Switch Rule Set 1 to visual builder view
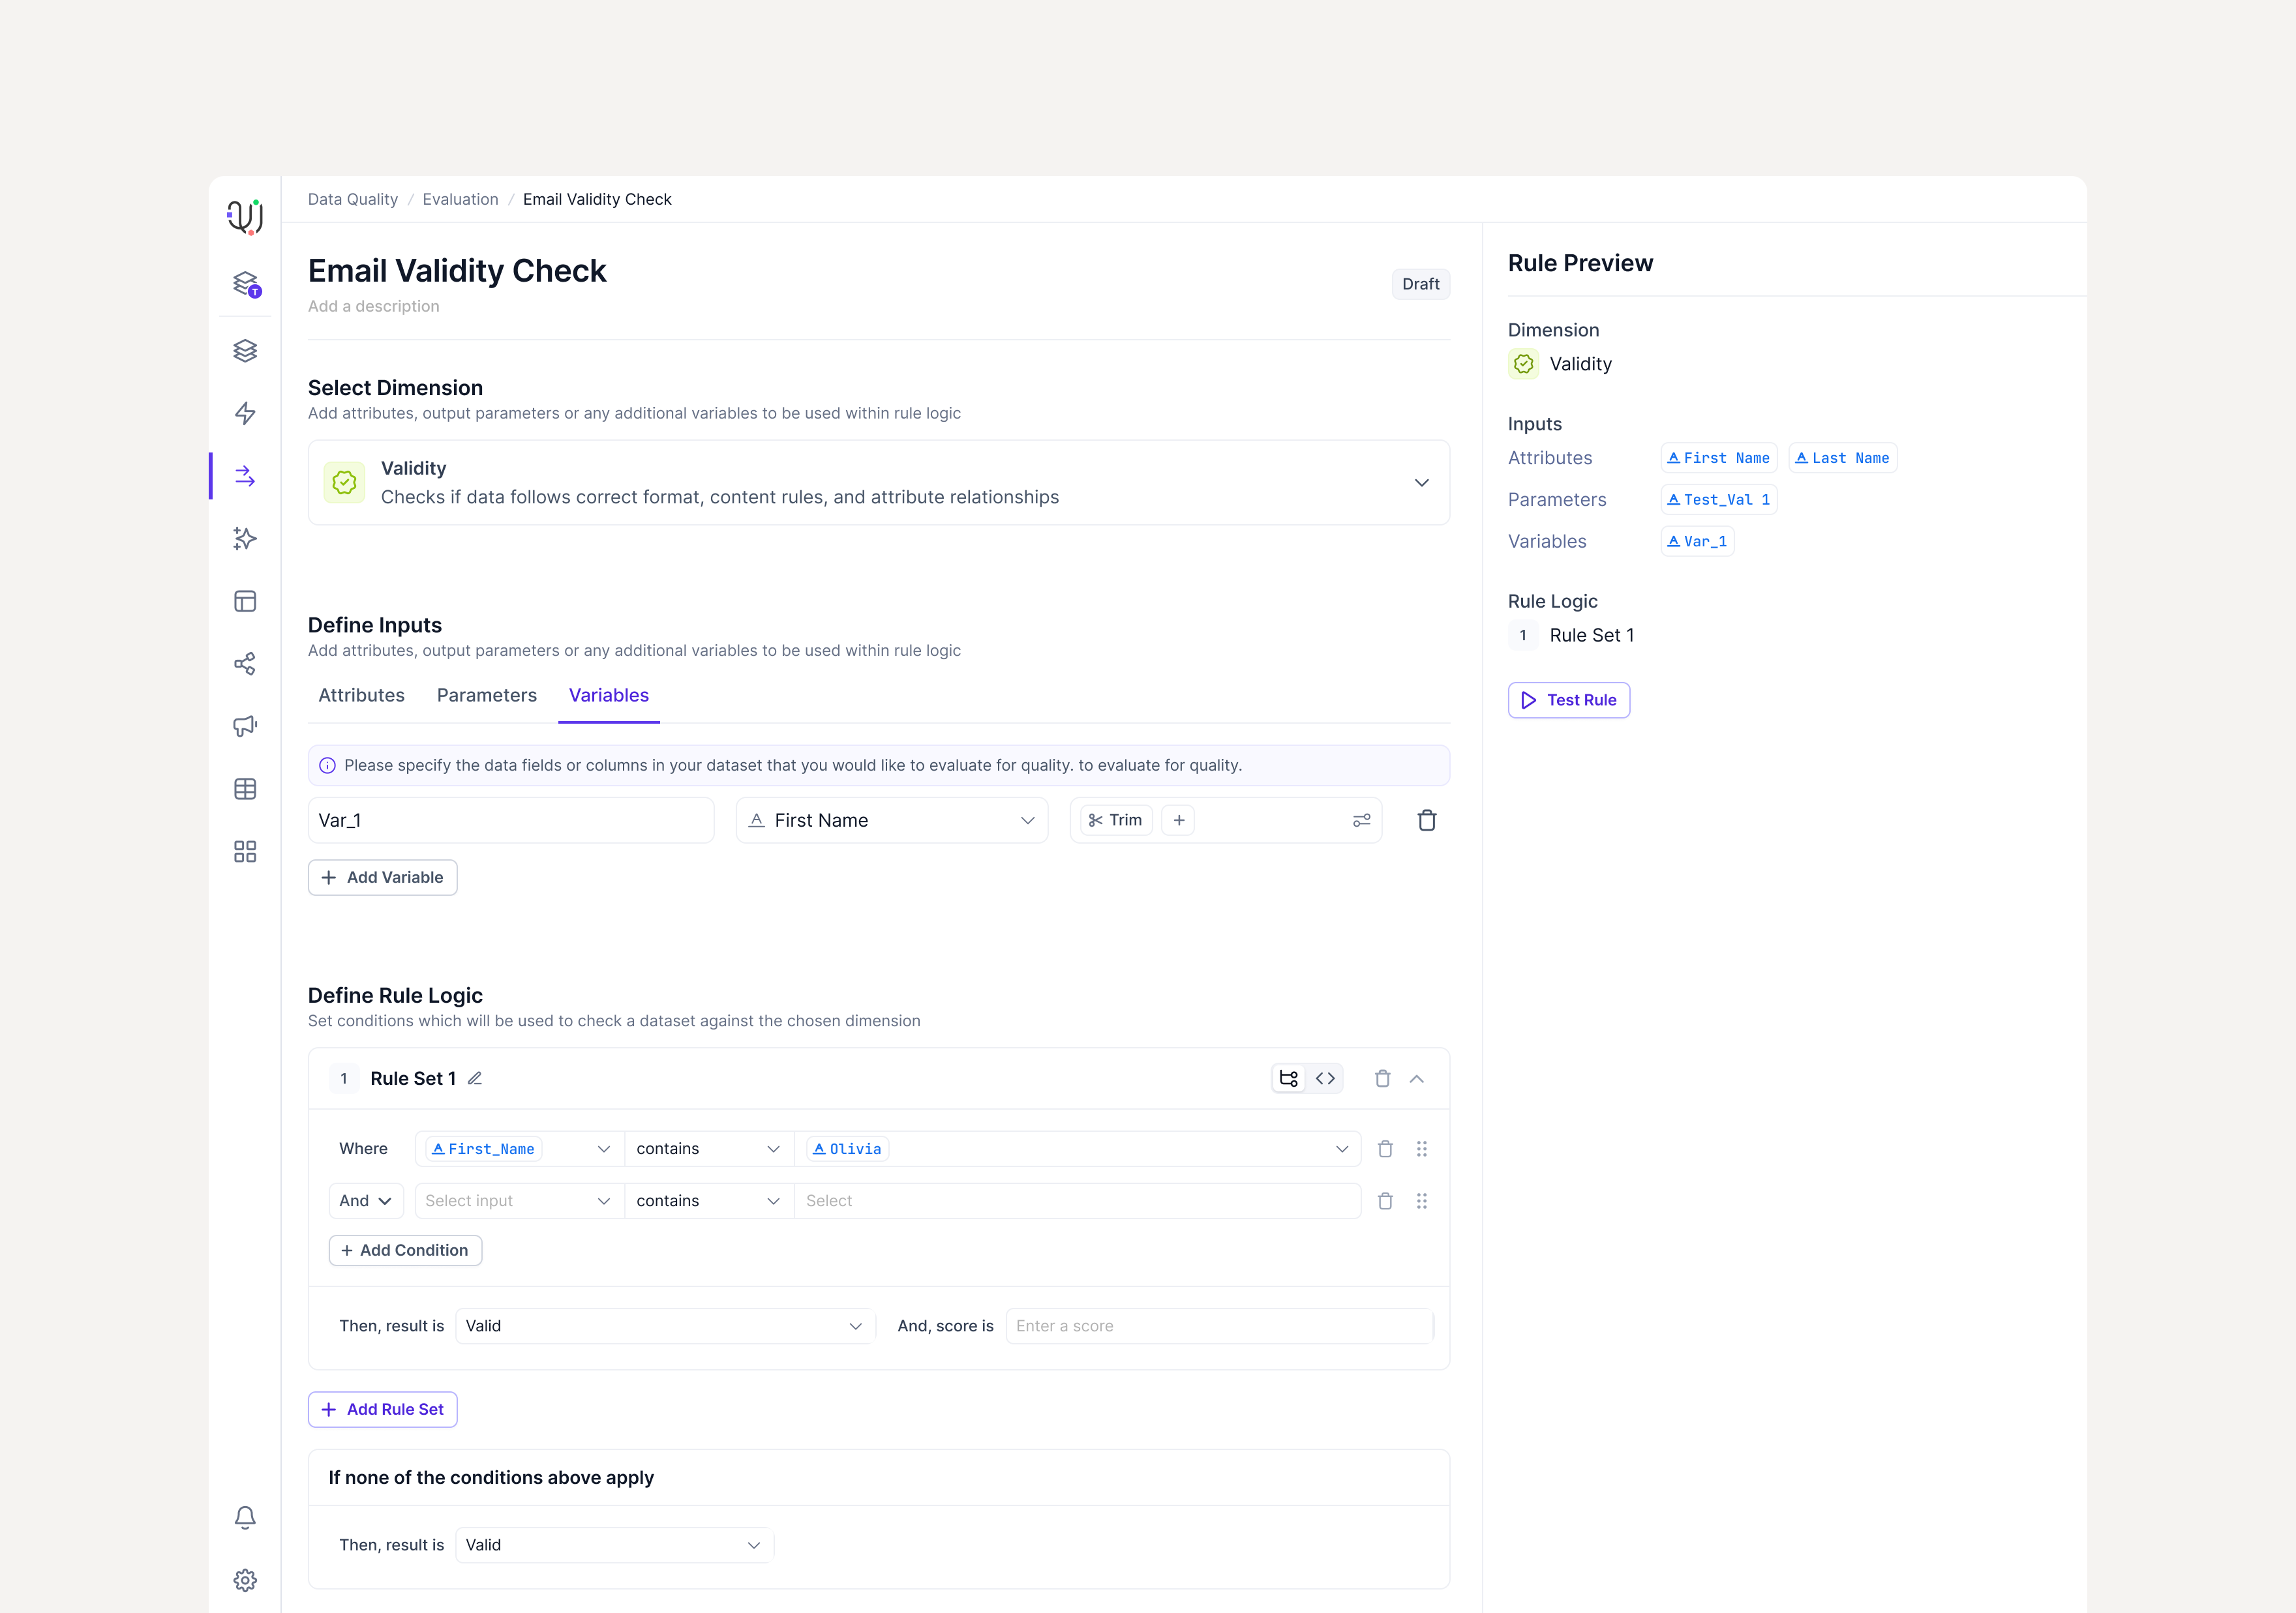This screenshot has height=1613, width=2296. pyautogui.click(x=1289, y=1078)
